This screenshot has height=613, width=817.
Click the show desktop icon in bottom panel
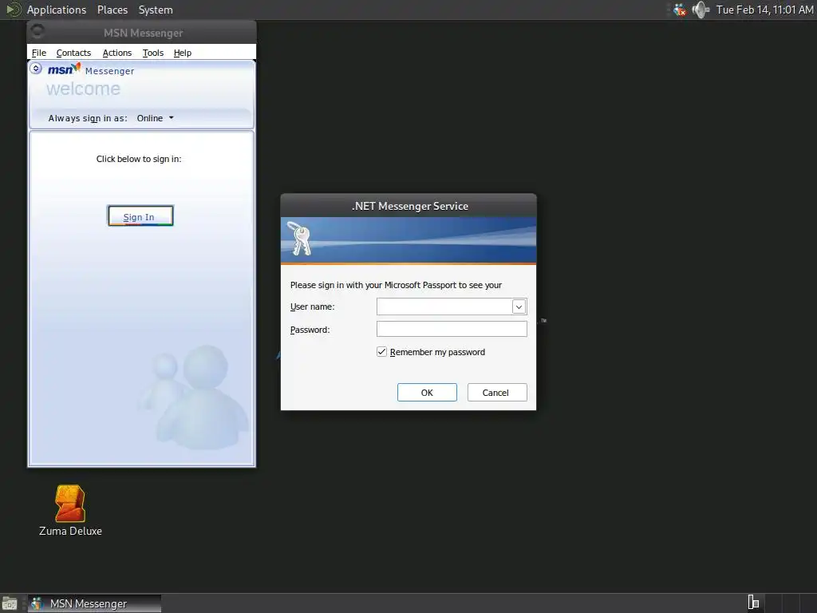coord(10,603)
